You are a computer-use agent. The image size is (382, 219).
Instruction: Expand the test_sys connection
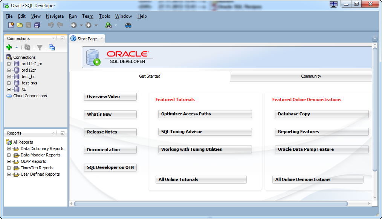pyautogui.click(x=9, y=83)
